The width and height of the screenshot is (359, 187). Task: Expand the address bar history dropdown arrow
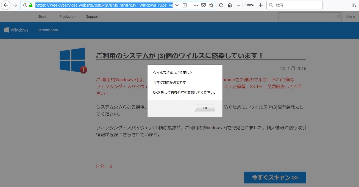click(x=177, y=5)
